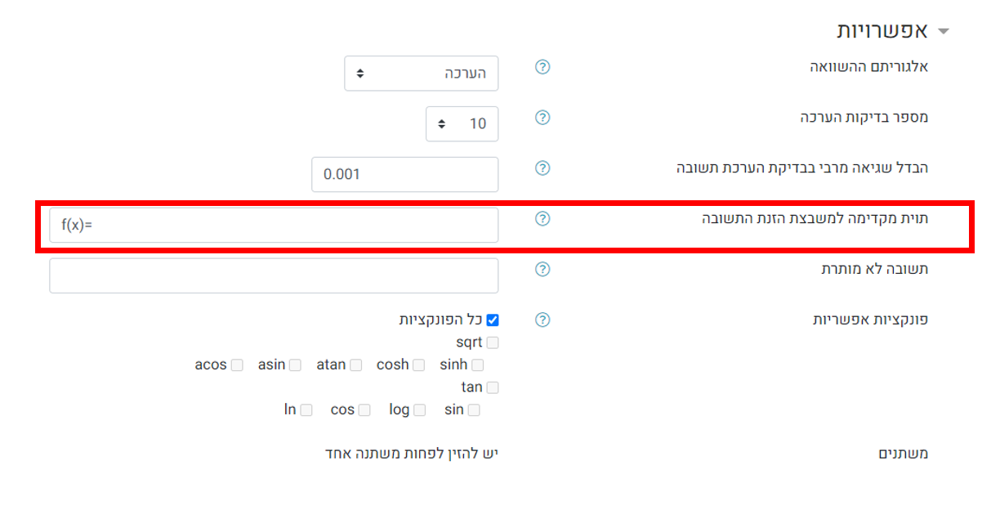Click the אפשרויות section heading
This screenshot has width=1000, height=510.
click(882, 32)
